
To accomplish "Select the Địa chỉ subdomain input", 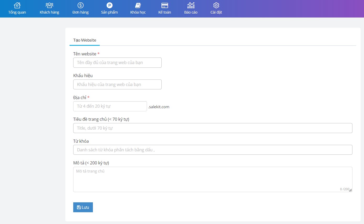I will tap(110, 106).
